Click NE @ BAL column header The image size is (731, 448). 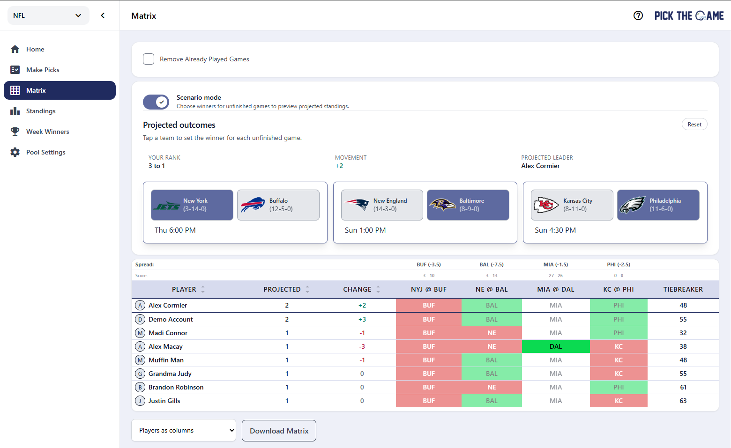pos(492,289)
